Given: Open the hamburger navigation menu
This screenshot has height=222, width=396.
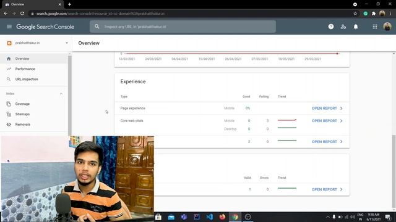Looking at the screenshot, I should (9, 27).
